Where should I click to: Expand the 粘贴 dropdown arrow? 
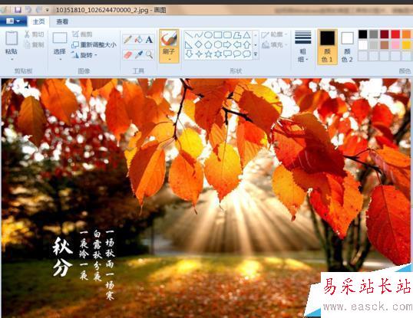(12, 60)
